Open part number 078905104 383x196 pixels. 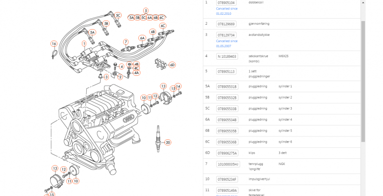[226, 3]
